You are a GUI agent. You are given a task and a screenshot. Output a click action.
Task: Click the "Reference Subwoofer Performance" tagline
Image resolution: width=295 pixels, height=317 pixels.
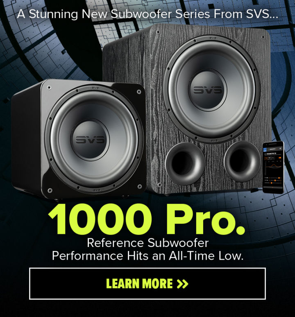pos(147,249)
